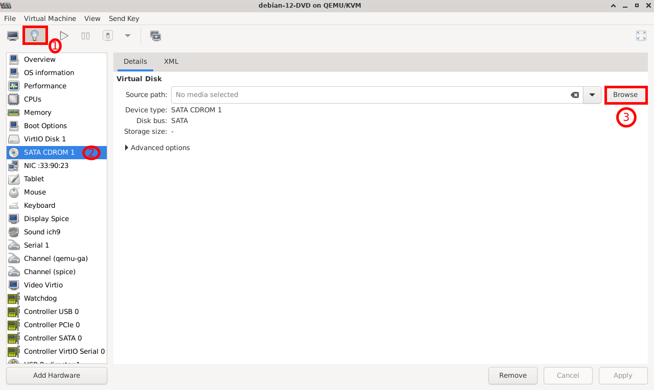Click the graphical console monitor icon
Viewport: 654px width, 390px height.
click(13, 36)
